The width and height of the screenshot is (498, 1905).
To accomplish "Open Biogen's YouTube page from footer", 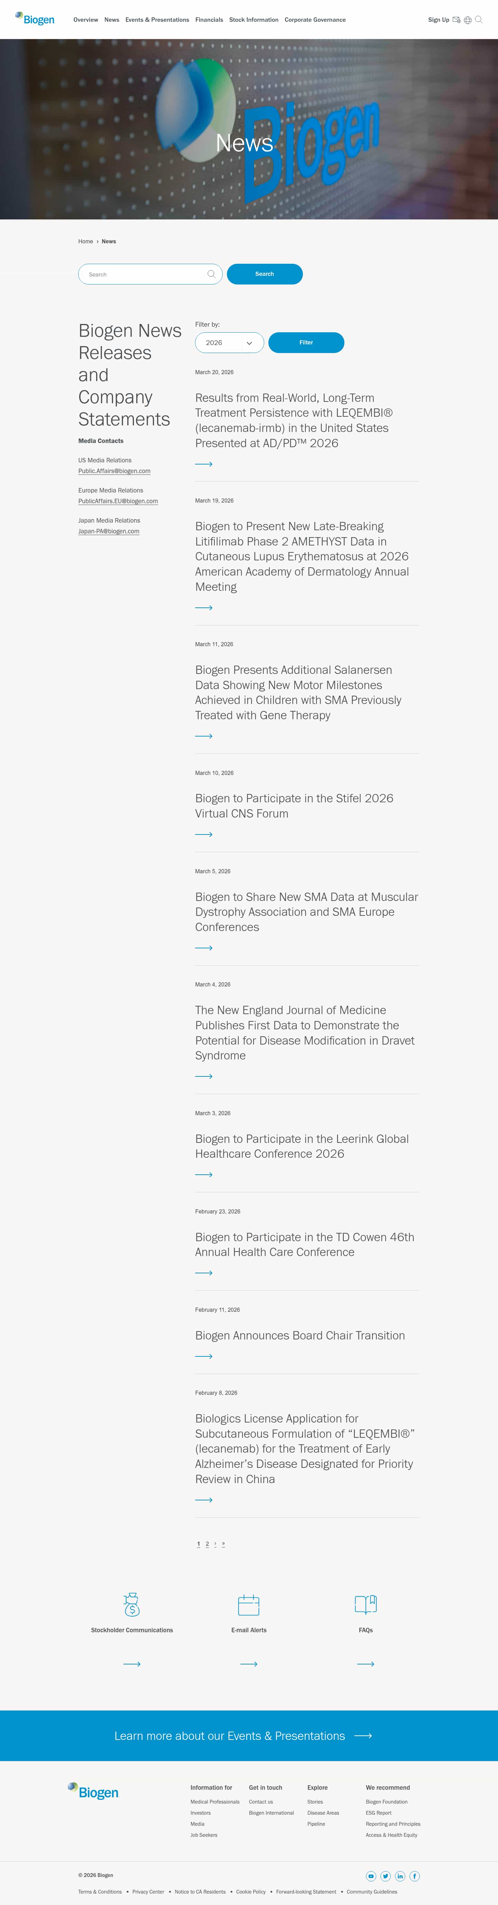I will (x=371, y=1876).
